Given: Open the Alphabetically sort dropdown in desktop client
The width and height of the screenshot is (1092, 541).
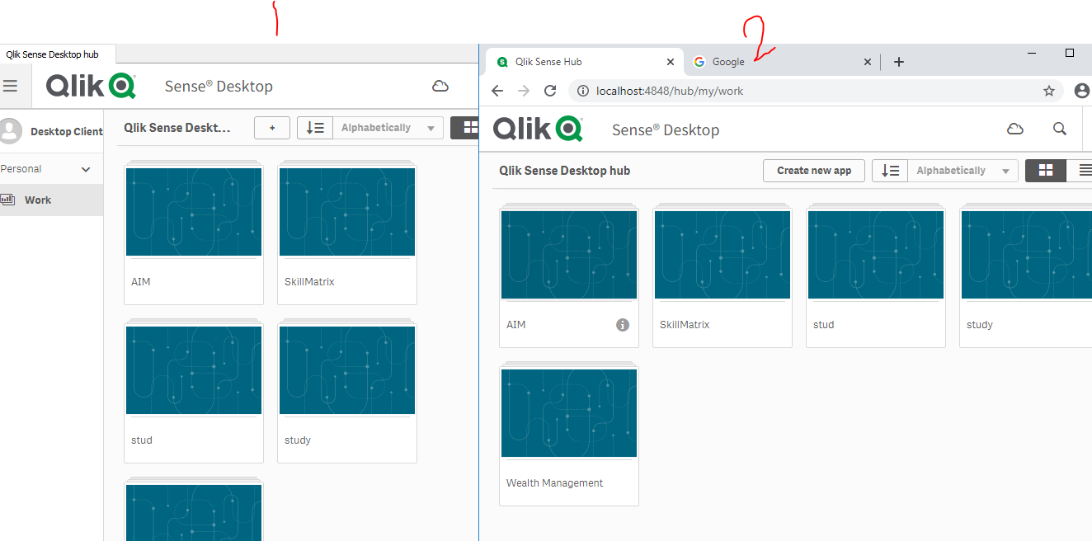Looking at the screenshot, I should [388, 128].
